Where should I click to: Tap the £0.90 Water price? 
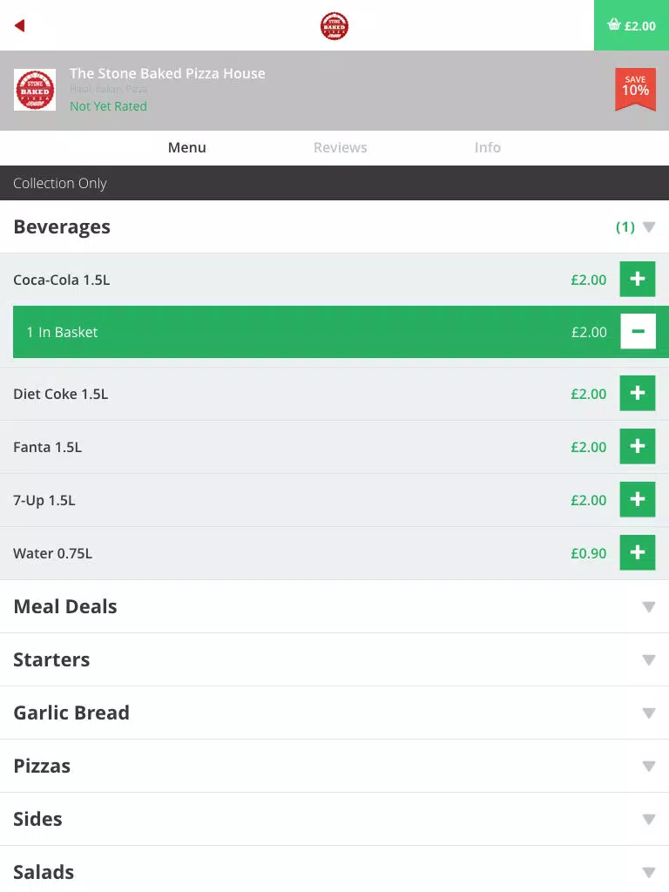(588, 553)
